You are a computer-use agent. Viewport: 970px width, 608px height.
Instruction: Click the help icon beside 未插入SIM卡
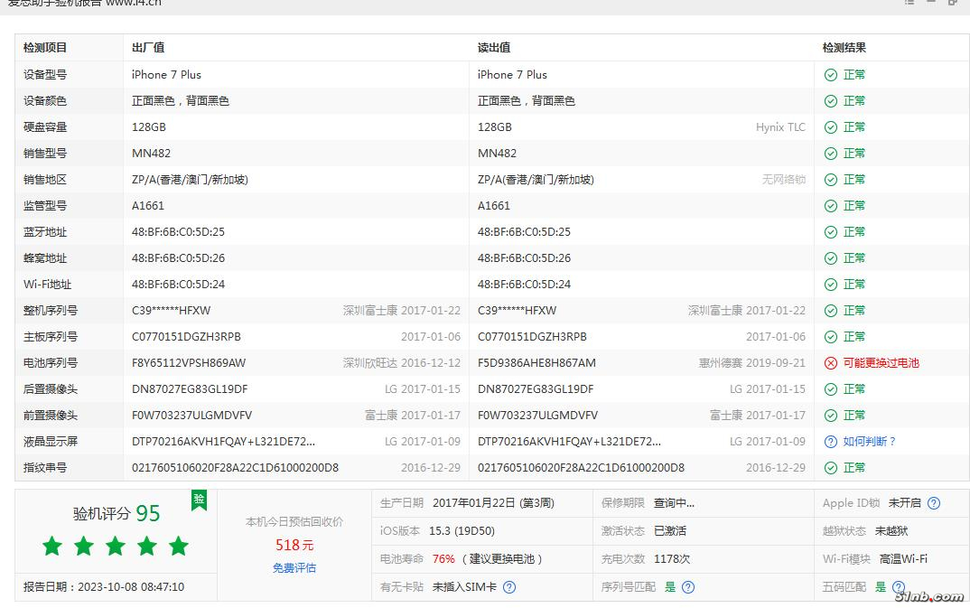click(509, 587)
